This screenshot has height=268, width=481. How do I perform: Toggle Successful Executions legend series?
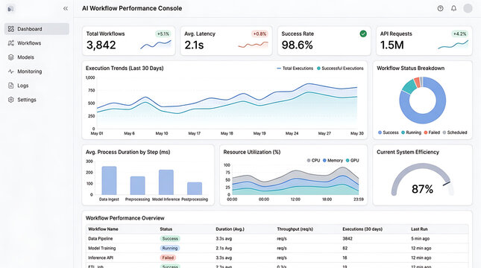click(340, 68)
